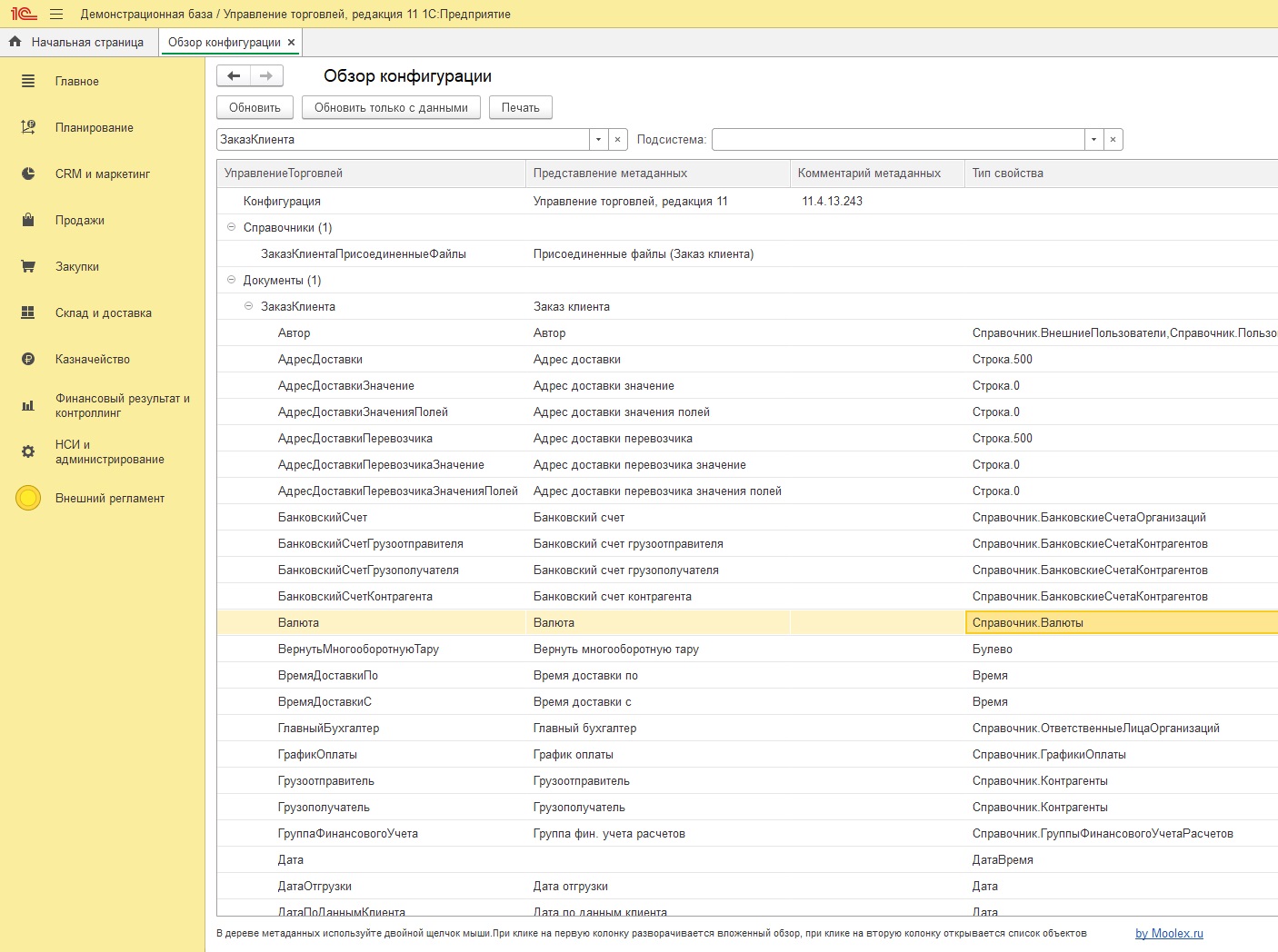Go forward with the right arrow button
The image size is (1278, 952).
(266, 76)
